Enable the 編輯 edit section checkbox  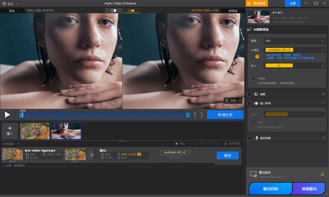[250, 94]
